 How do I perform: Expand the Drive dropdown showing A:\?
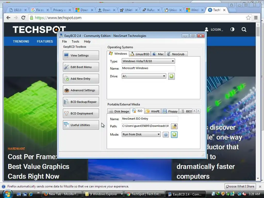tap(144, 76)
